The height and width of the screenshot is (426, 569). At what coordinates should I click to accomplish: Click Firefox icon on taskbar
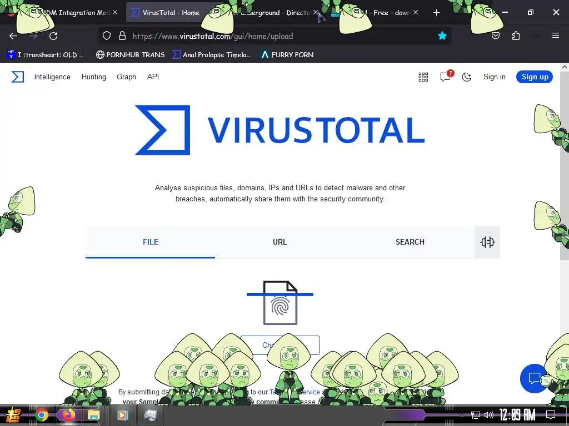[68, 415]
